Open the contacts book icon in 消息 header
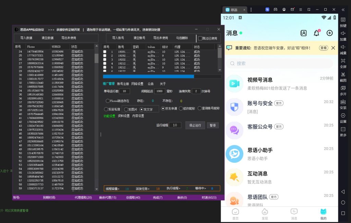Image resolution: width=351 pixels, height=223 pixels. click(303, 33)
